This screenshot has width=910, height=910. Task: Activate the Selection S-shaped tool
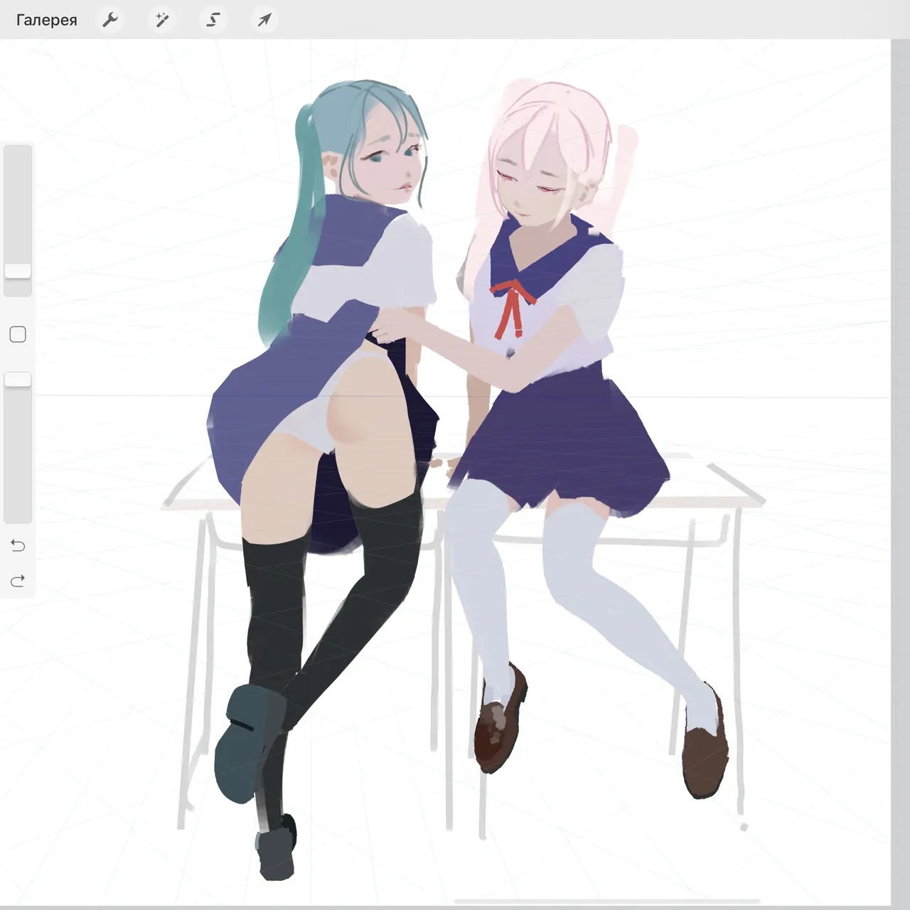point(213,20)
